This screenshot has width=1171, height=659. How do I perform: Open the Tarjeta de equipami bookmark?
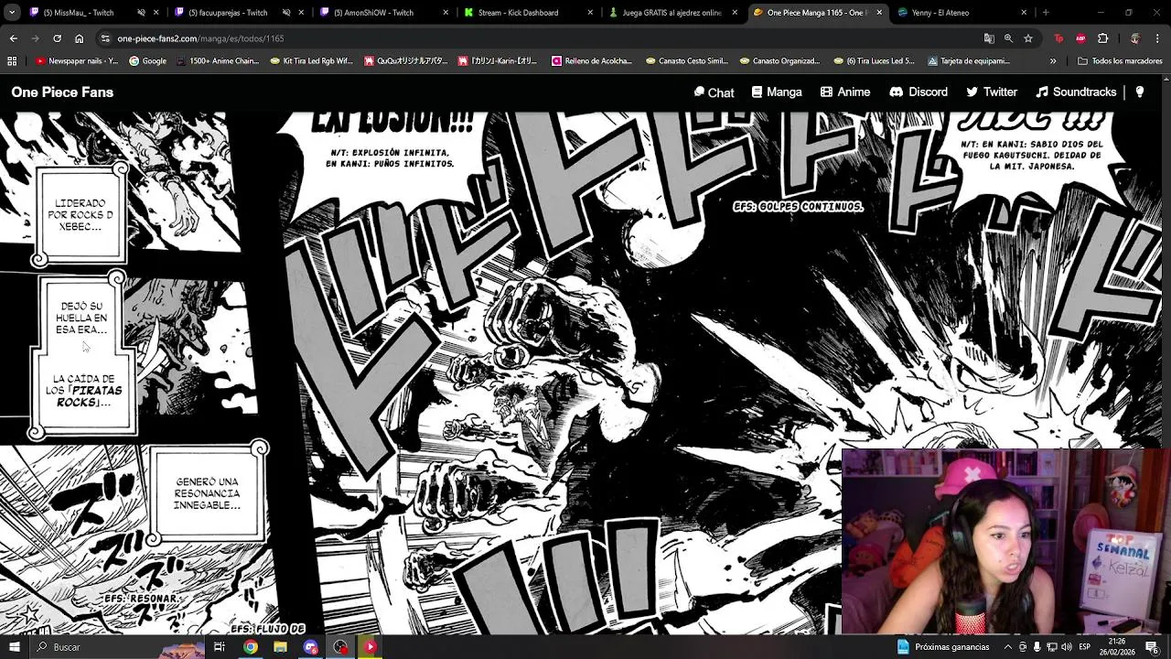[x=968, y=61]
